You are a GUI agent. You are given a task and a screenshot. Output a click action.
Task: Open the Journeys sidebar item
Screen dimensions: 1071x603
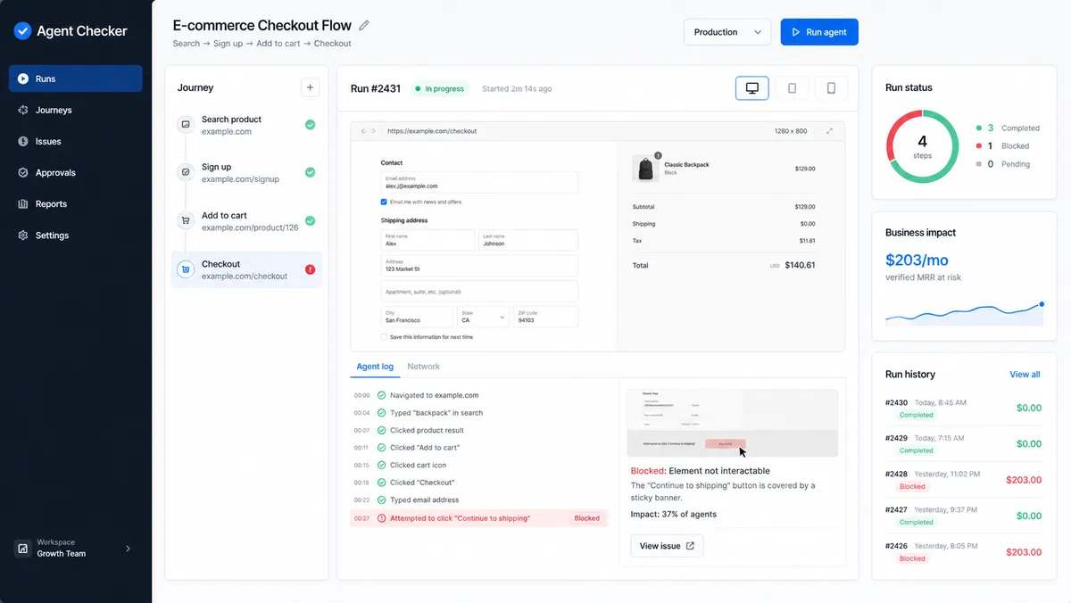[76, 110]
